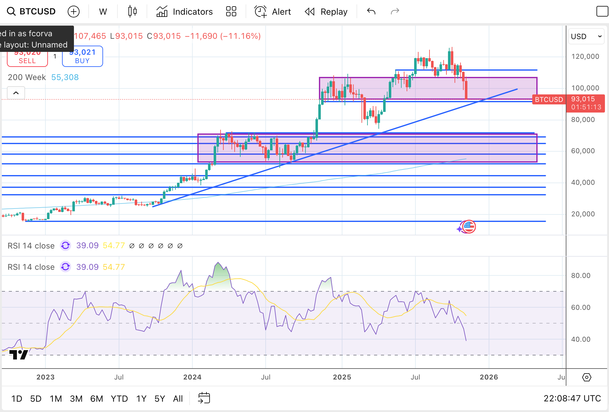The width and height of the screenshot is (609, 412).
Task: Click the BTCUSD symbol search icon
Action: (11, 12)
